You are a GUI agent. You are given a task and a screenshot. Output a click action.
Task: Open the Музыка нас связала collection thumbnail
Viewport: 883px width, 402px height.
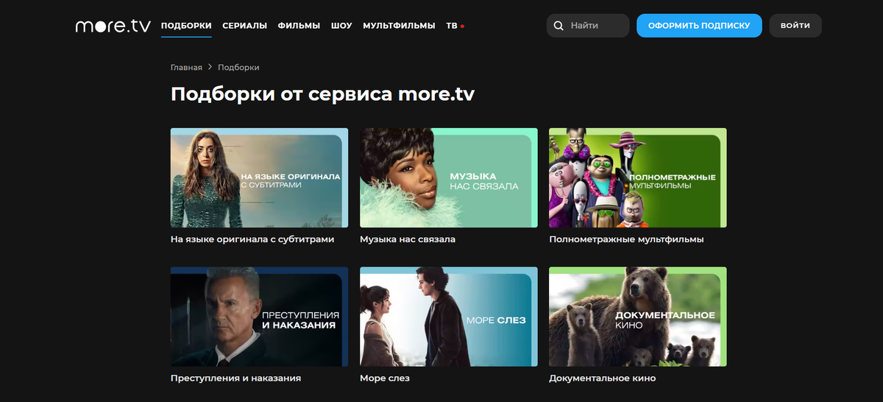click(449, 177)
